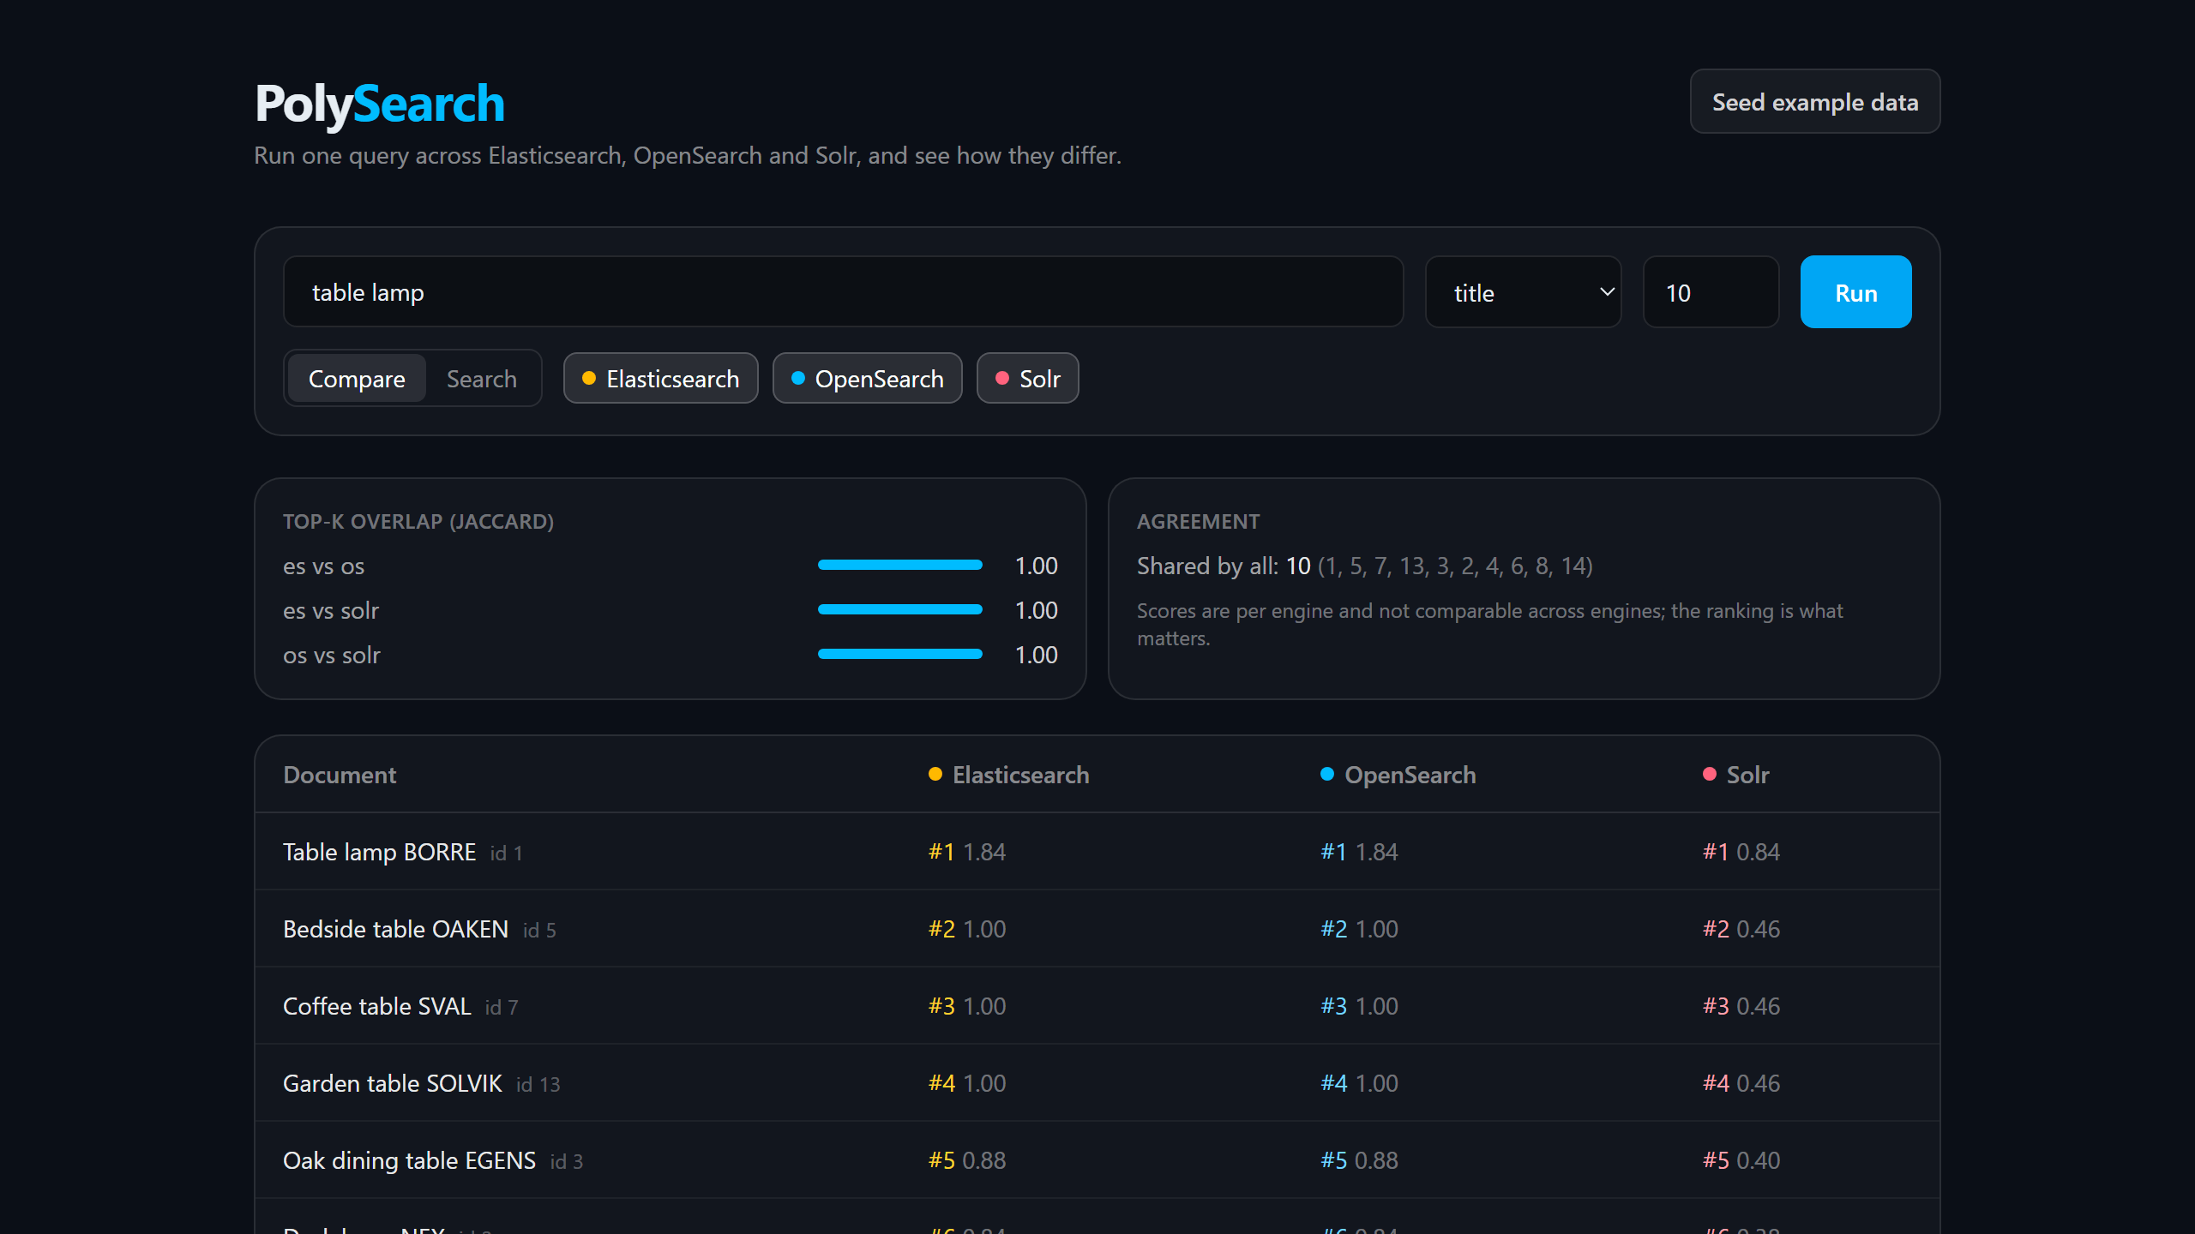Click the 'es vs os' overlap bar

(900, 566)
